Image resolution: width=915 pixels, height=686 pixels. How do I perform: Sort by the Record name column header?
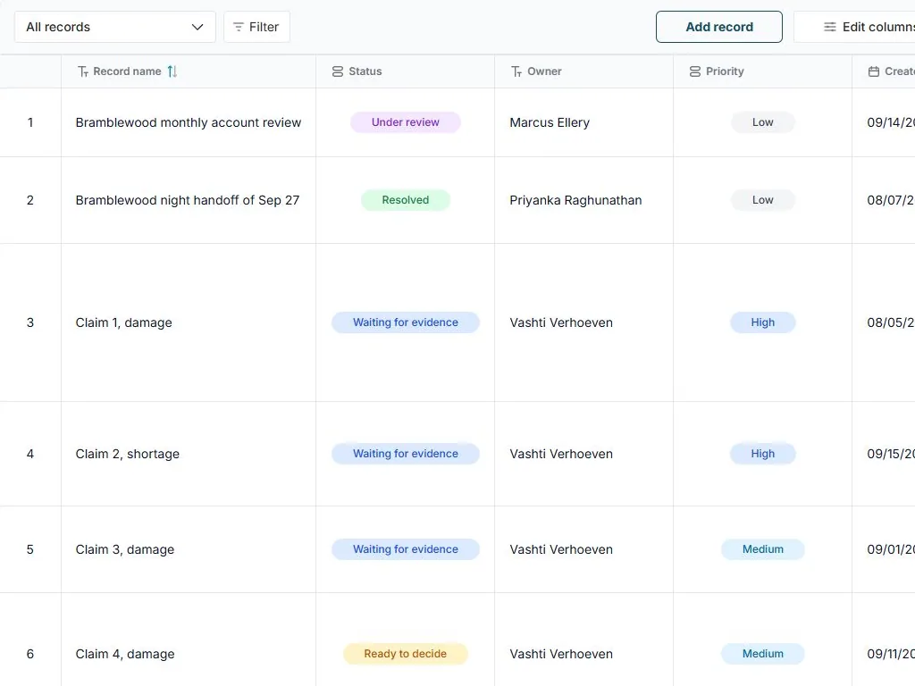pos(127,71)
